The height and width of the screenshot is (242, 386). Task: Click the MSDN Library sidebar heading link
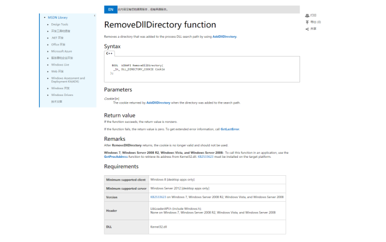point(58,17)
